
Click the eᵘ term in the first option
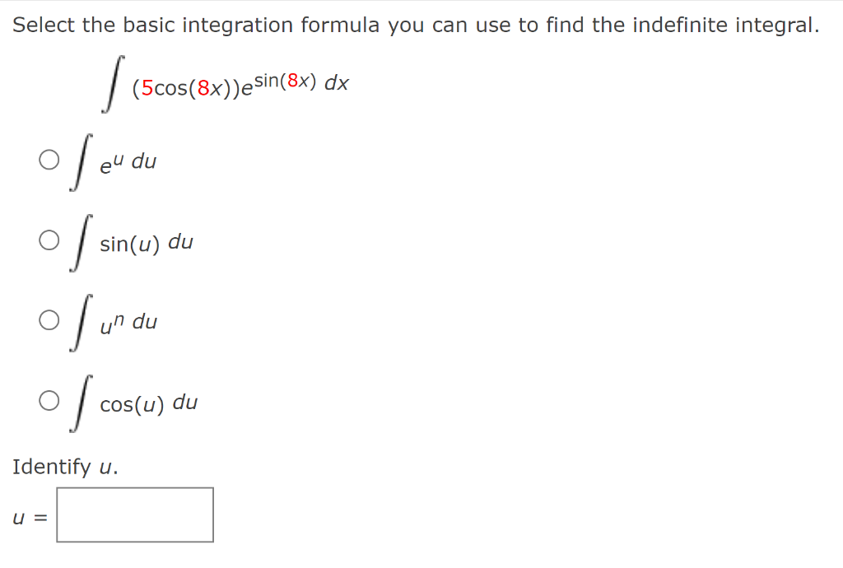110,163
